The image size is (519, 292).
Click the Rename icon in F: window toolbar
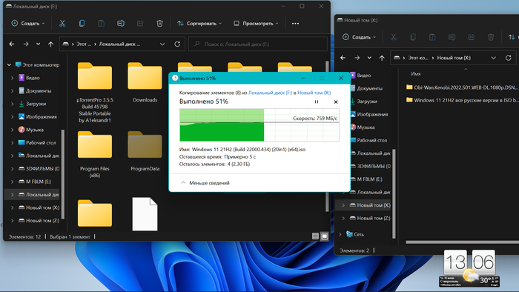tap(121, 24)
